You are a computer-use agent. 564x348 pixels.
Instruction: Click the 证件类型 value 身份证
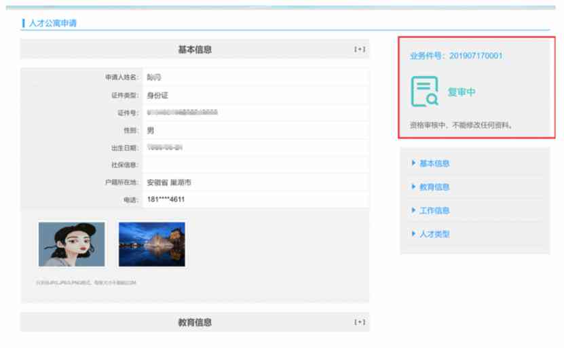pos(157,95)
